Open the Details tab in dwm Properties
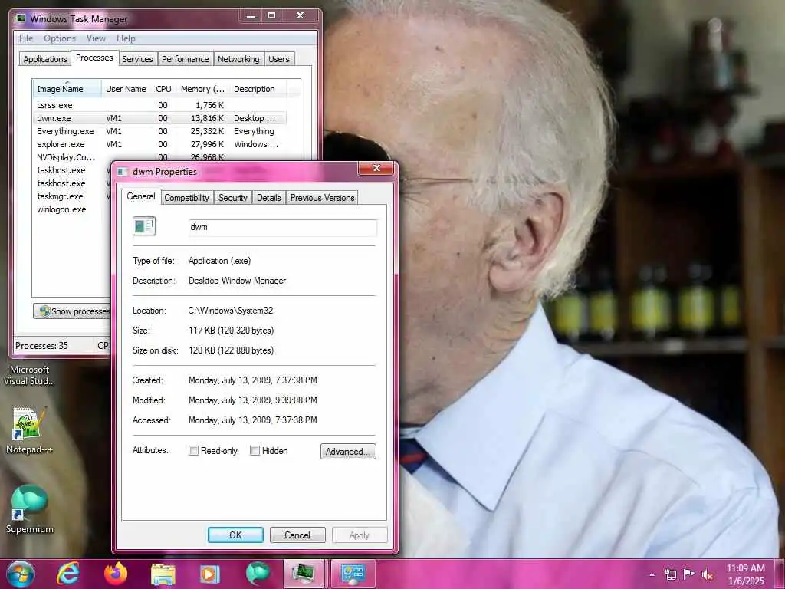785x589 pixels. click(x=269, y=198)
